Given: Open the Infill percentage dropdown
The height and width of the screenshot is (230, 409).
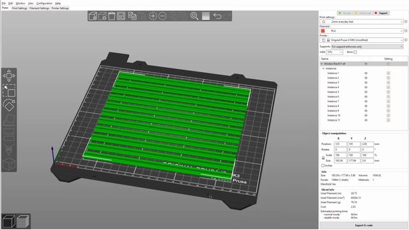Looking at the screenshot, I should tap(334, 52).
